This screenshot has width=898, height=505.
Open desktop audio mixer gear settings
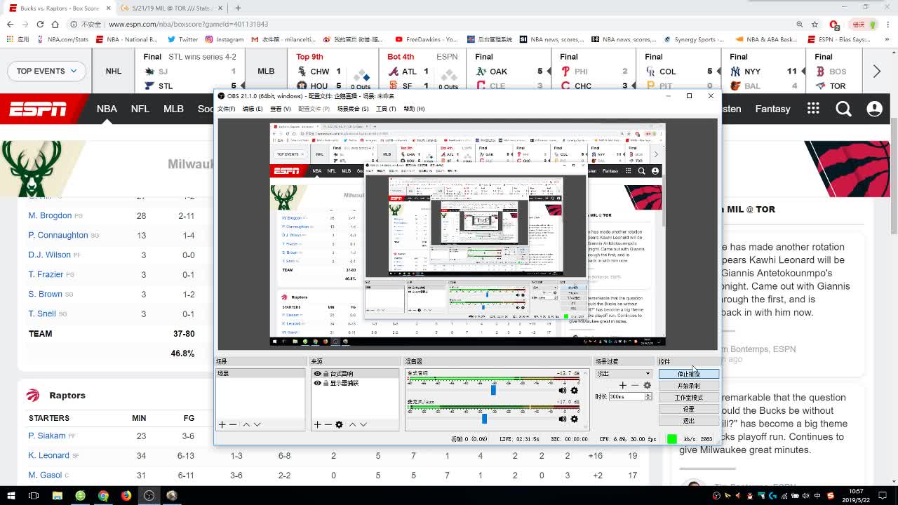(575, 391)
